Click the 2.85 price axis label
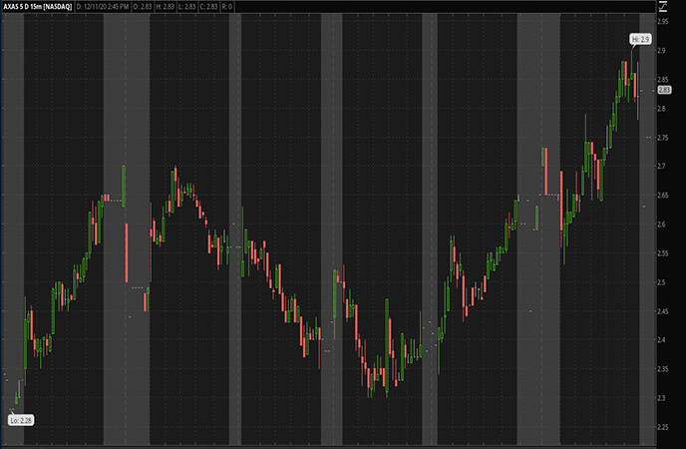 663,80
